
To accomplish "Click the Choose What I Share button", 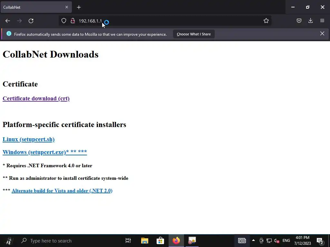I will [194, 34].
